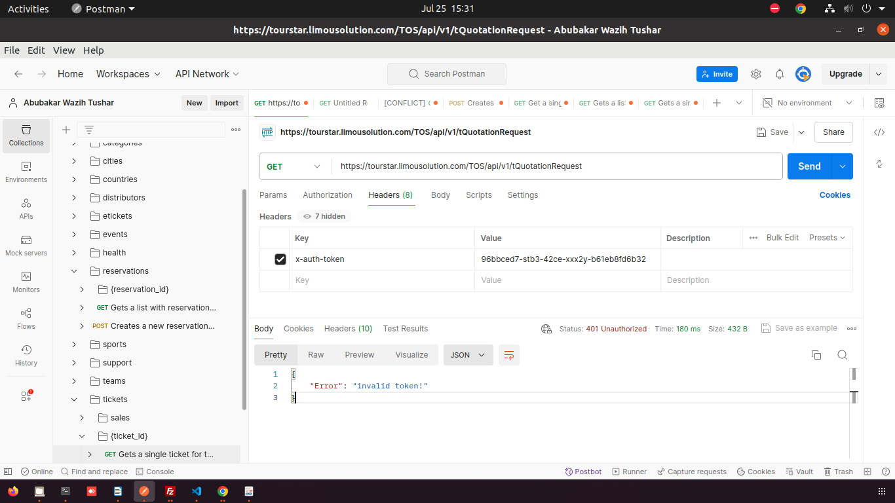Collapse the reservations folder
This screenshot has height=503, width=895.
(74, 271)
